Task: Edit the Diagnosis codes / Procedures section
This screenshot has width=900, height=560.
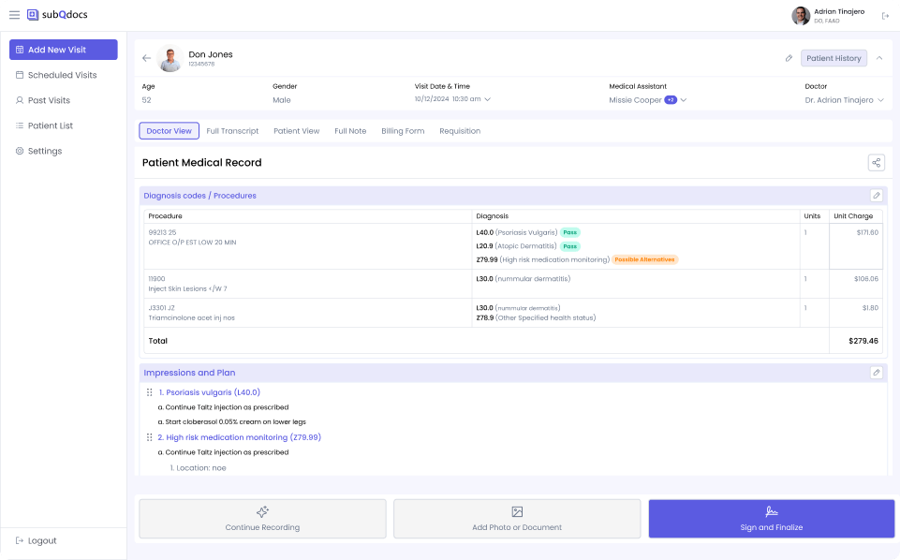Action: point(876,196)
